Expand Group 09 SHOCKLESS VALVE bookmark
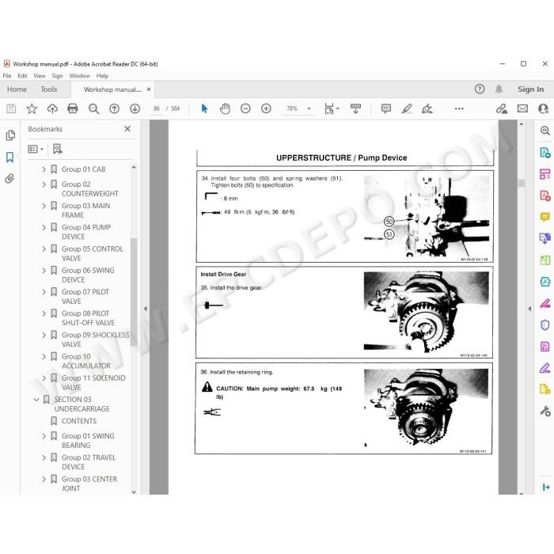 (44, 335)
